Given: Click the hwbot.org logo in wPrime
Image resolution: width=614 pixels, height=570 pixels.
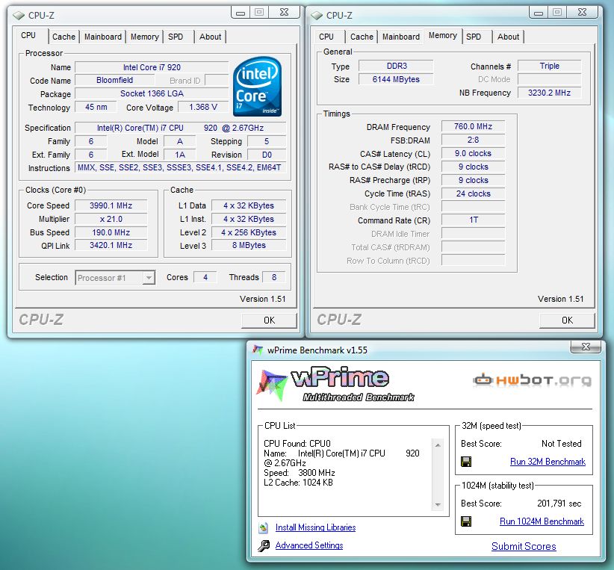Looking at the screenshot, I should click(x=533, y=380).
